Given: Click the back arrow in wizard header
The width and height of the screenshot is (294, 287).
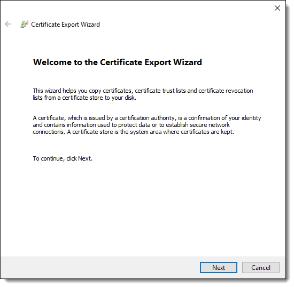Looking at the screenshot, I should coord(8,25).
